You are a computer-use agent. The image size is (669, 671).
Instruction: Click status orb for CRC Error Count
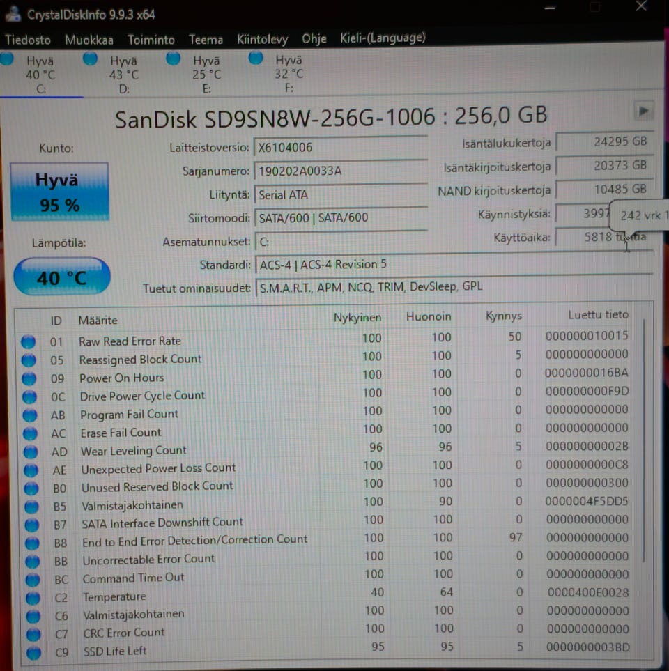pyautogui.click(x=33, y=634)
